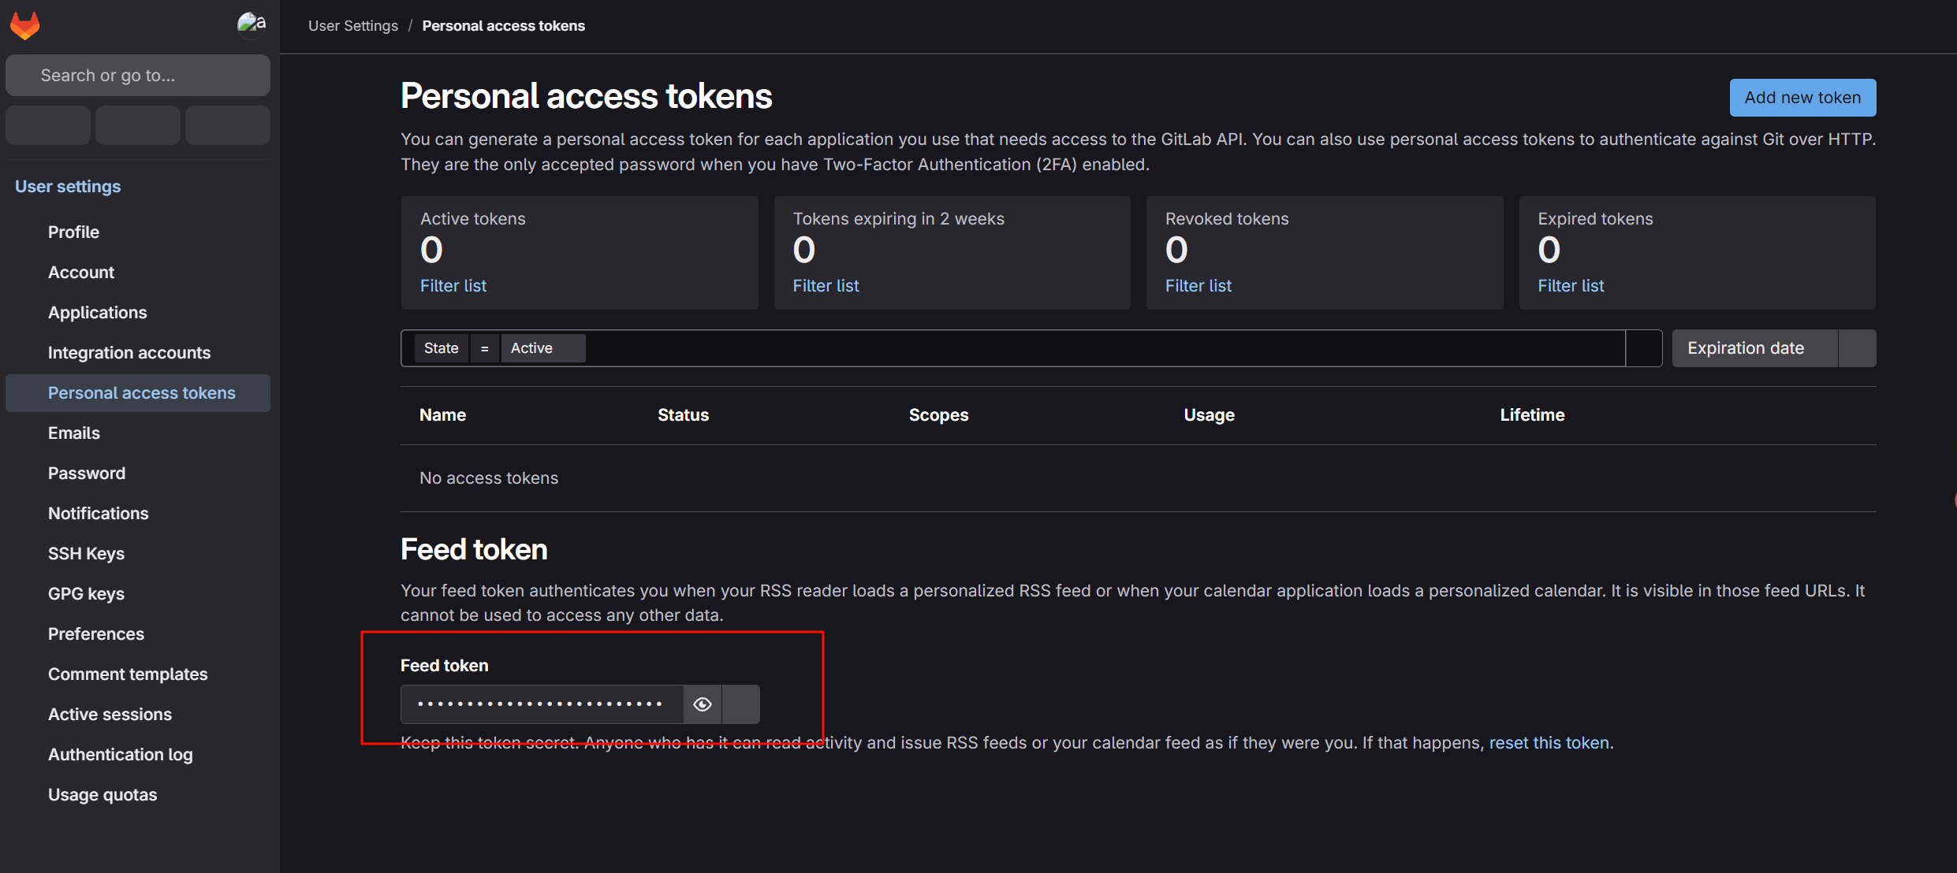Click Filter list under Revoked tokens
This screenshot has height=873, width=1957.
click(1198, 286)
